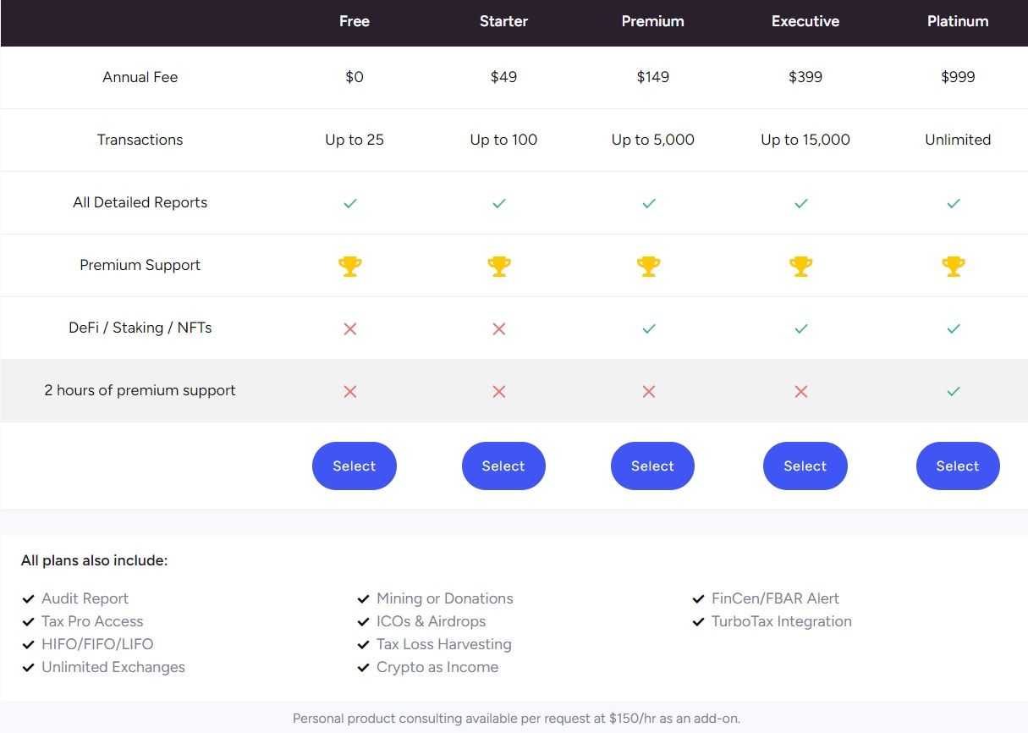
Task: Click the $399 annual fee value
Action: point(805,77)
